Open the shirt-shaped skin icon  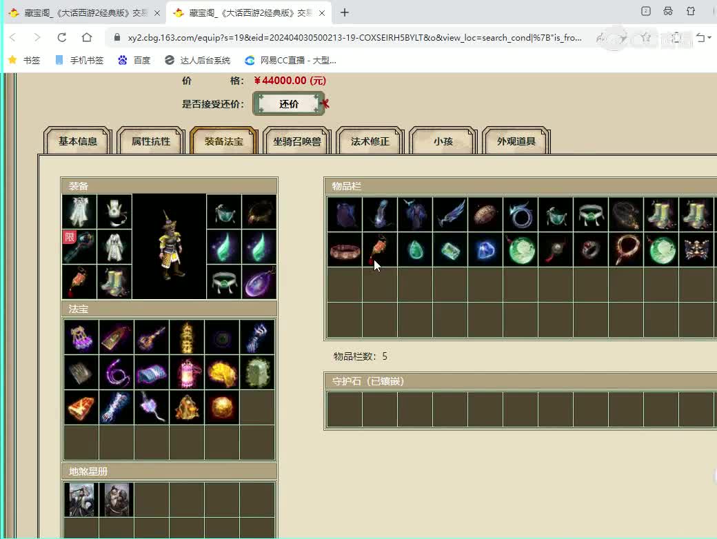point(691,12)
